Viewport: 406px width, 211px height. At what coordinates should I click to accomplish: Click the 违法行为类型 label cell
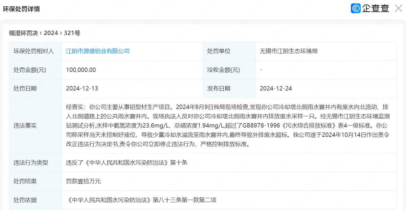click(36, 163)
